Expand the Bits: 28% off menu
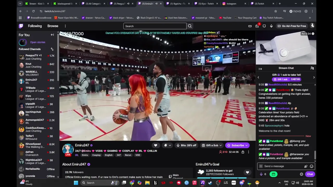This screenshot has width=333, height=187. [x=186, y=145]
